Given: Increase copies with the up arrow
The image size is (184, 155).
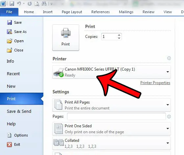Looking at the screenshot, I should [x=119, y=35].
